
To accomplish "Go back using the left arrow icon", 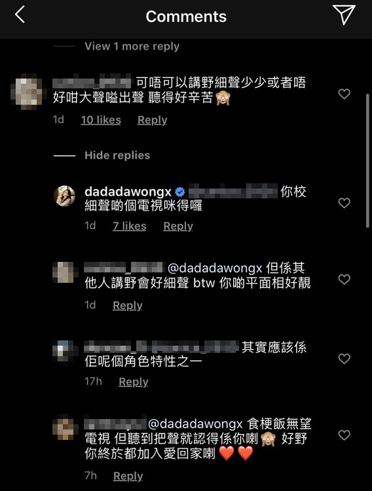I will coord(20,14).
